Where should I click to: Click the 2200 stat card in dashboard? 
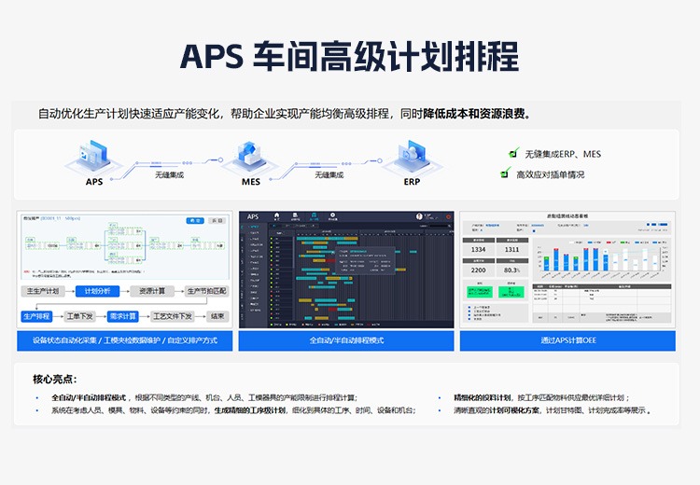[x=478, y=268]
